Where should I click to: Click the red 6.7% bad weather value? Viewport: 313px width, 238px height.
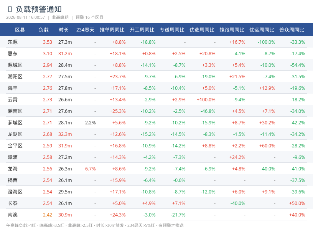(x=91, y=169)
